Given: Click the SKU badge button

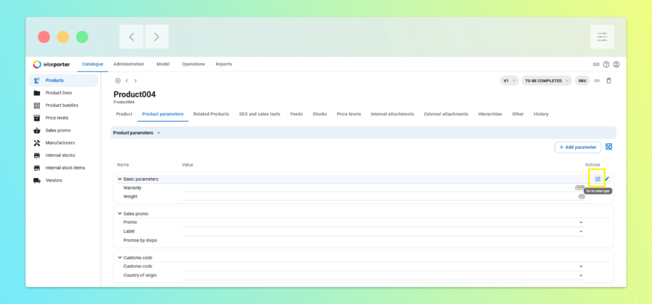Looking at the screenshot, I should [x=582, y=81].
